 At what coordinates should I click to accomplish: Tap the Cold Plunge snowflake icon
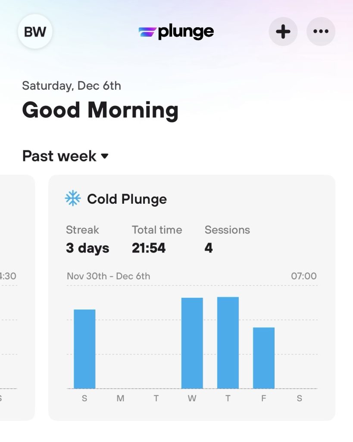click(x=73, y=199)
